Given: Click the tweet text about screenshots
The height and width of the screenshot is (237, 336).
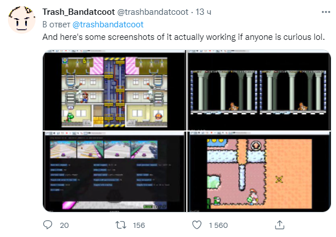Looking at the screenshot, I should click(183, 37).
